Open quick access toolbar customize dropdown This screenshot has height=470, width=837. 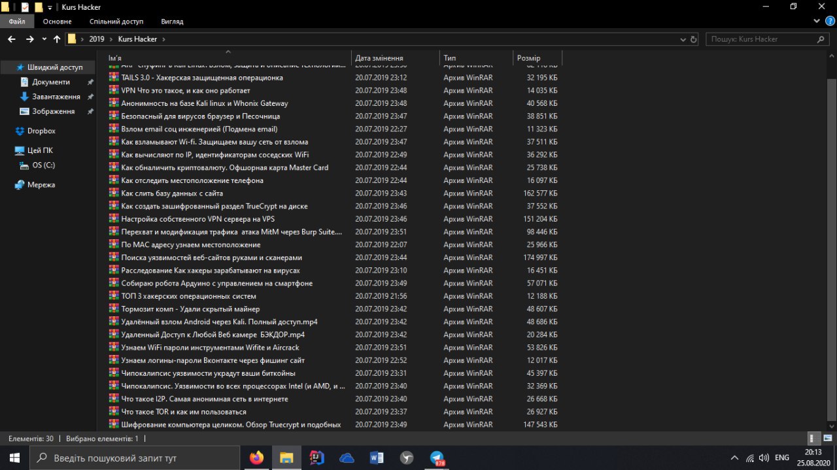50,7
